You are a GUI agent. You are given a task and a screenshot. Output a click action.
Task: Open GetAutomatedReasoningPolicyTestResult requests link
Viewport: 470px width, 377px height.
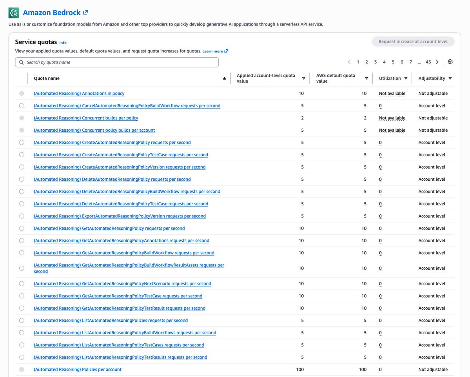click(x=120, y=308)
